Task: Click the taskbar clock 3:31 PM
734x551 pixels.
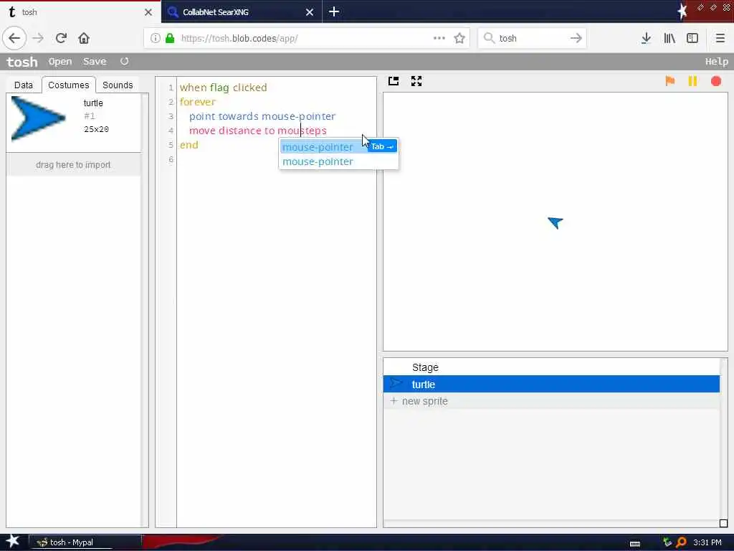Action: coord(707,542)
